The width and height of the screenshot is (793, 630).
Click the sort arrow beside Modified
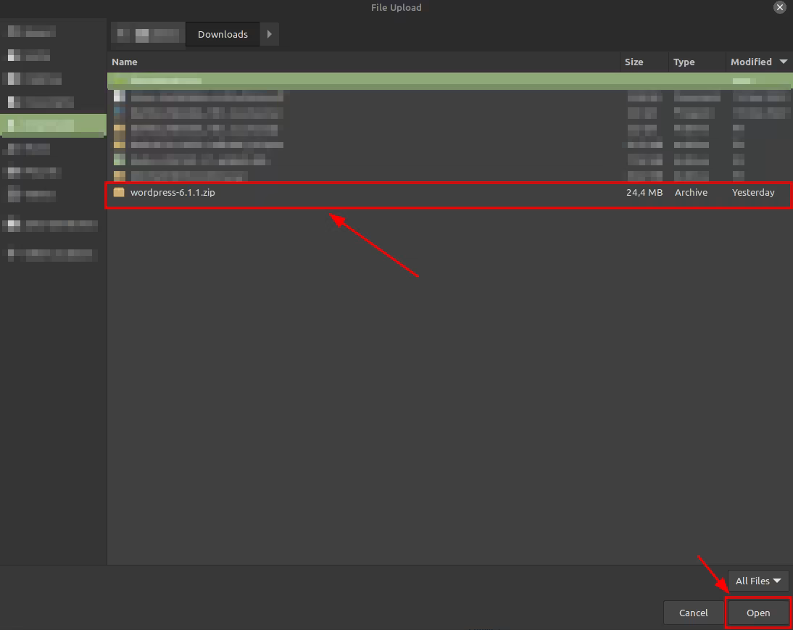tap(782, 62)
